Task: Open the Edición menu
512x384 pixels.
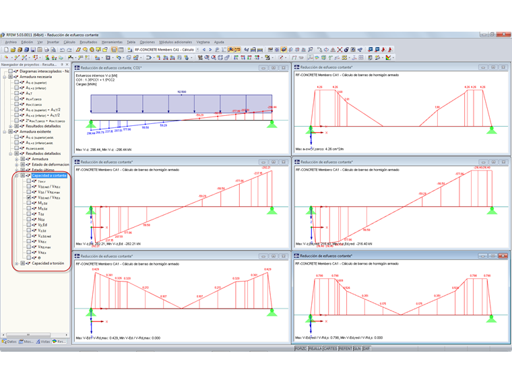Action: [x=27, y=42]
